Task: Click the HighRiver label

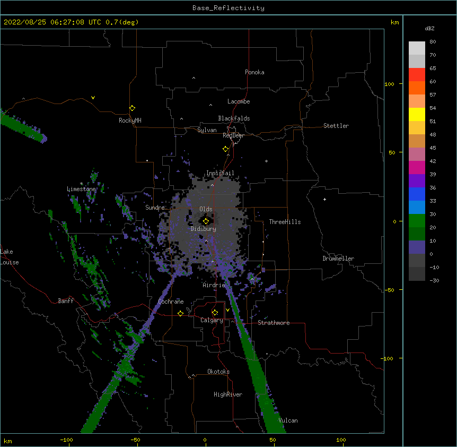Action: [x=228, y=394]
